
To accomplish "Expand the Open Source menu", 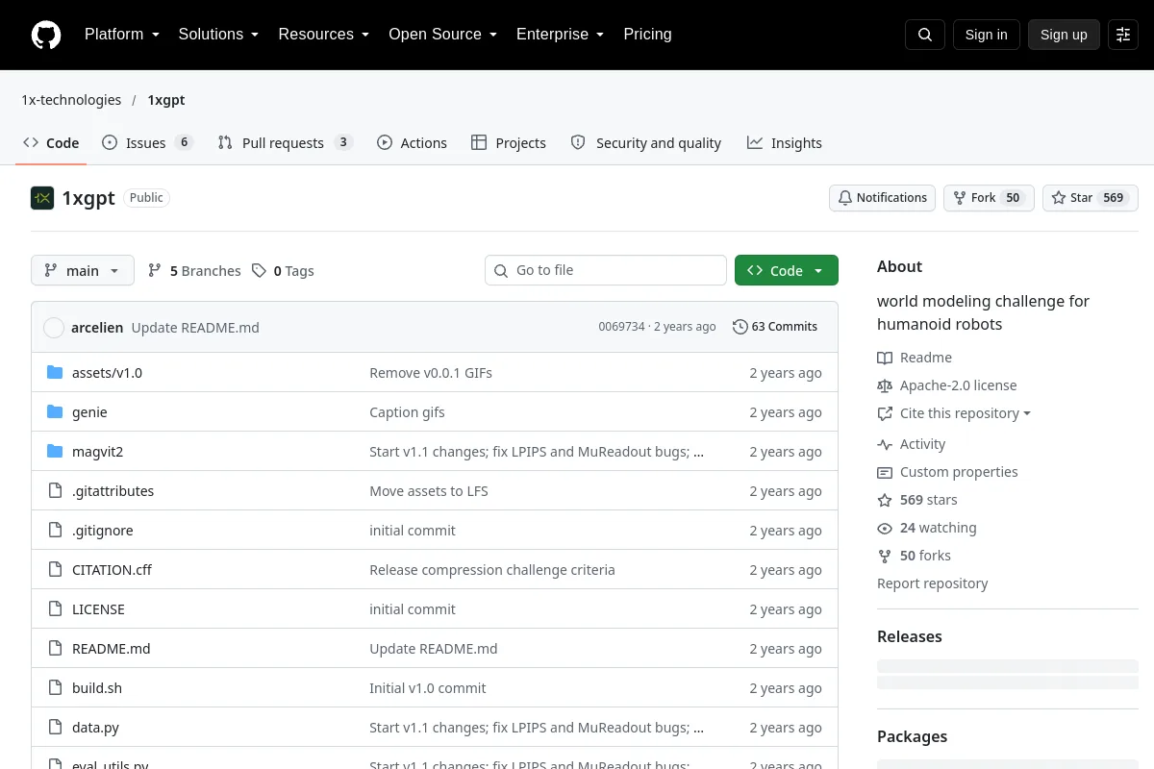I will pos(442,35).
